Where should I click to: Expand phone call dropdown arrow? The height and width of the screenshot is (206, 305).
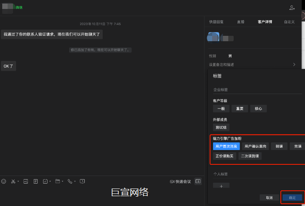tap(75, 181)
